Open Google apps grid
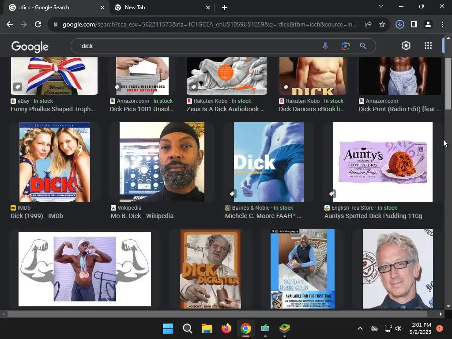This screenshot has width=452, height=339. point(428,45)
